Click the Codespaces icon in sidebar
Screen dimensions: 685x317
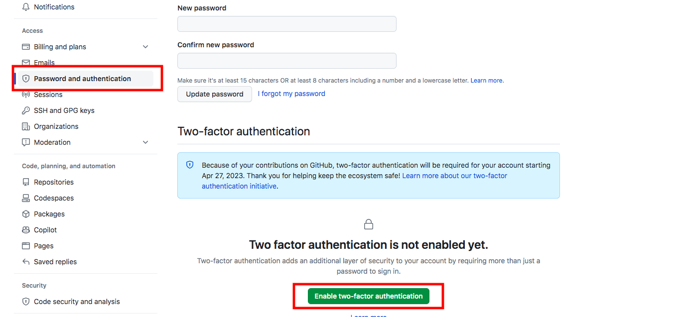coord(26,198)
